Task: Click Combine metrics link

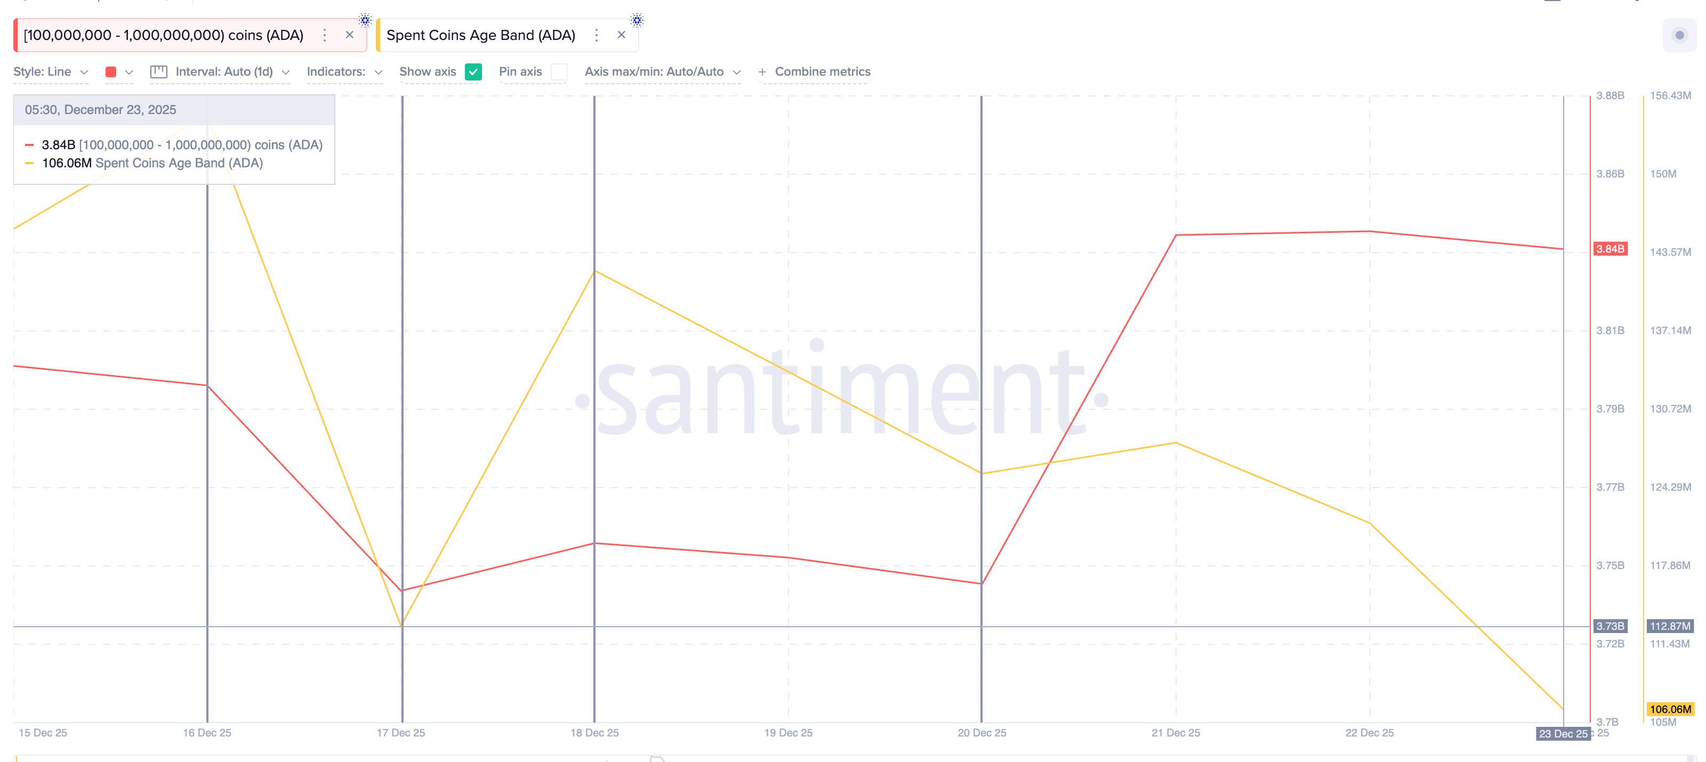Action: [x=822, y=71]
